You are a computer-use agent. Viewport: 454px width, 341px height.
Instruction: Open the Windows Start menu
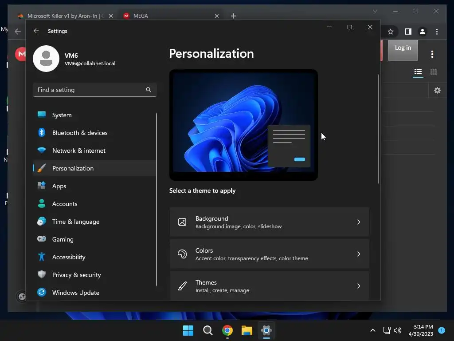pos(188,330)
